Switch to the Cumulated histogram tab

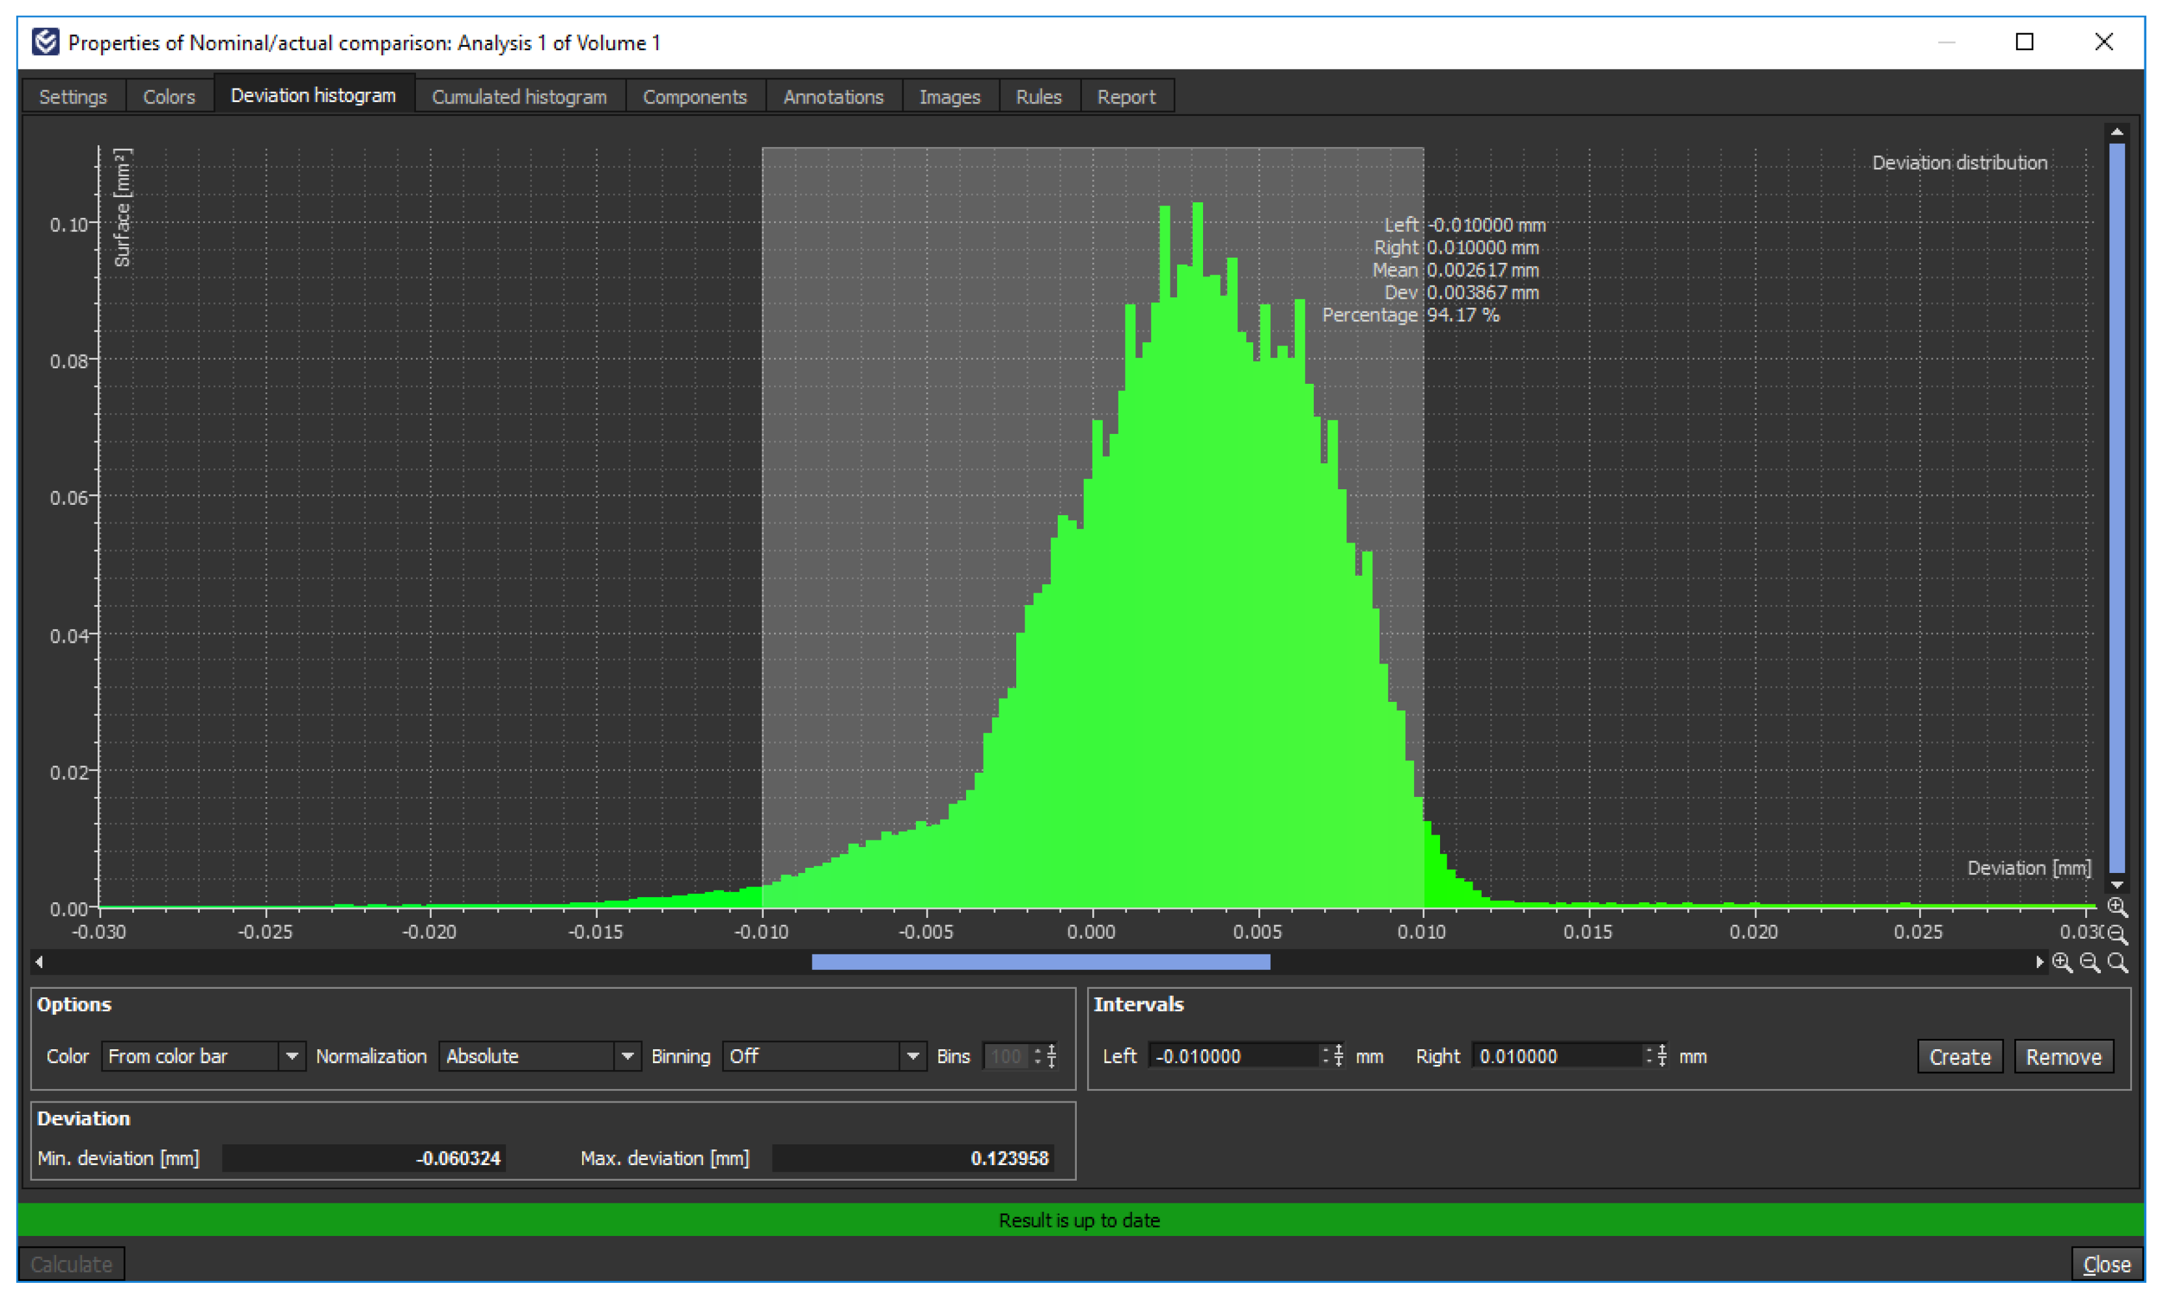pyautogui.click(x=519, y=96)
